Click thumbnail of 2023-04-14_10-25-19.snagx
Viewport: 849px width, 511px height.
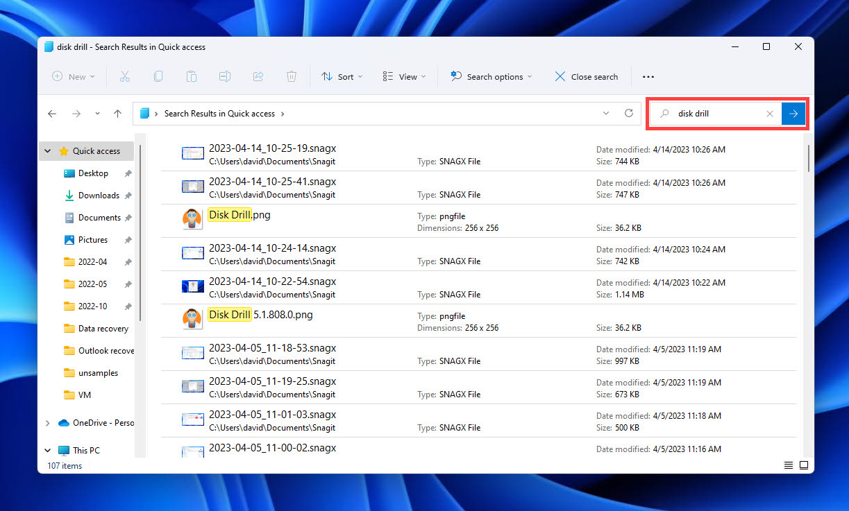click(x=192, y=153)
